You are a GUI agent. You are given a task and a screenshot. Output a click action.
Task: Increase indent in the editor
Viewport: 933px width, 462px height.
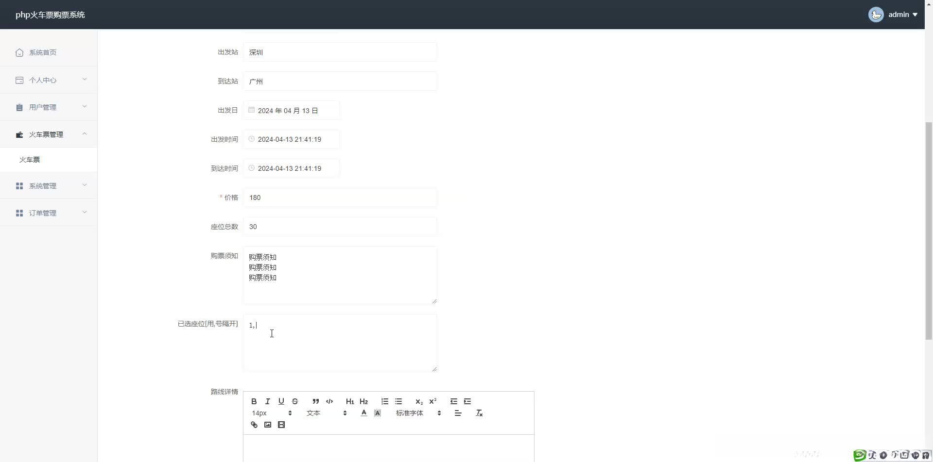click(x=467, y=401)
